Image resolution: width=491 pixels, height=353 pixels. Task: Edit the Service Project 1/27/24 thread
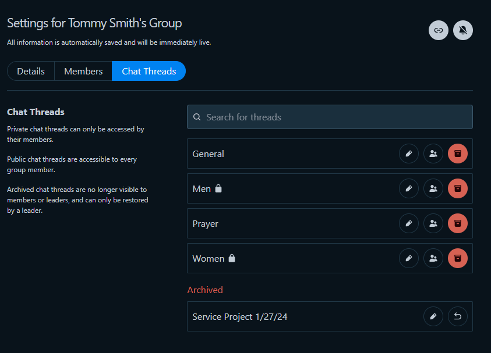click(433, 316)
